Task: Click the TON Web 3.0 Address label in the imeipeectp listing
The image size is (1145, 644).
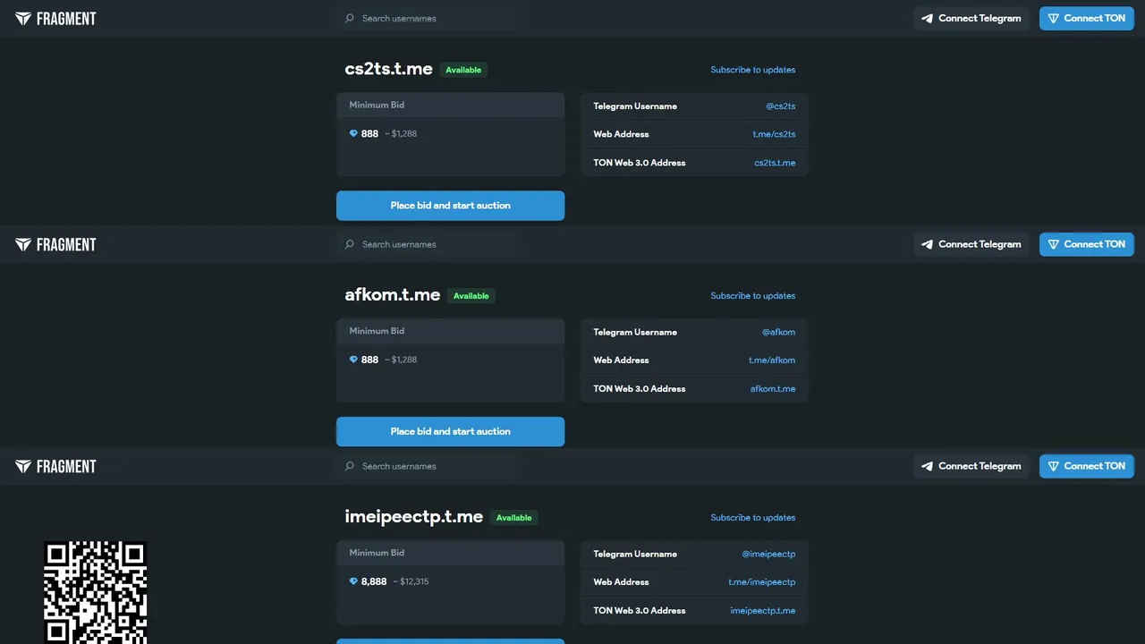Action: 640,611
